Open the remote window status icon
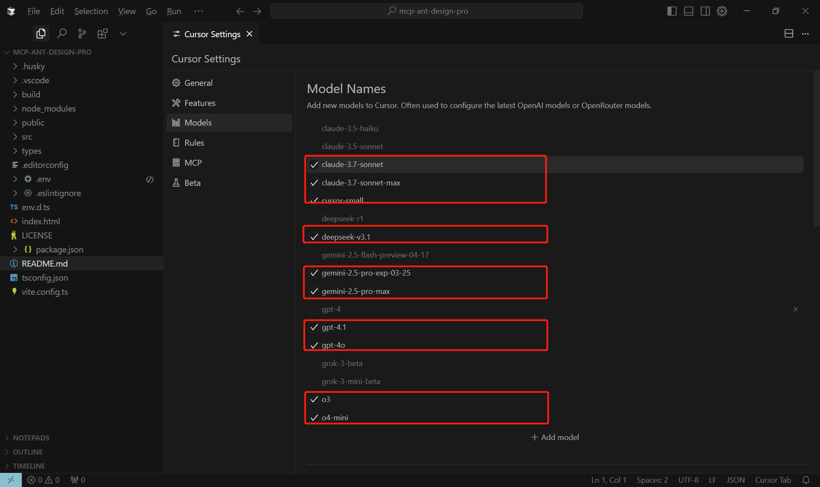The image size is (820, 487). [x=11, y=480]
